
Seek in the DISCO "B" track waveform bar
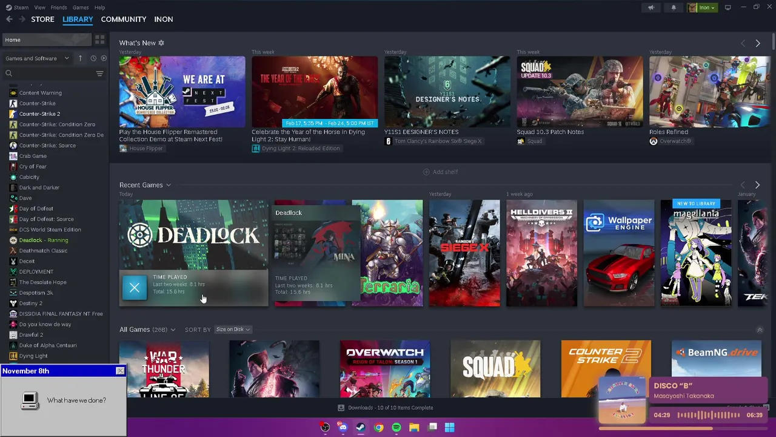pyautogui.click(x=708, y=415)
